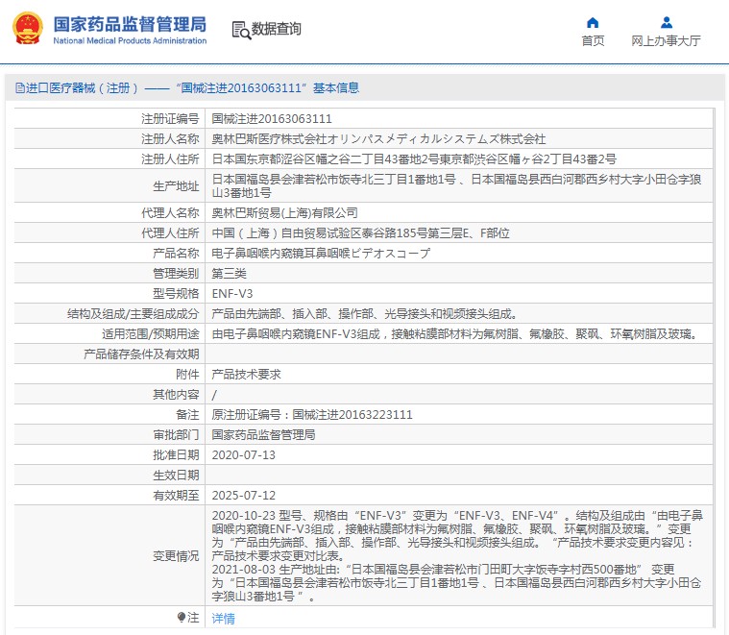
Task: Click the 产品名称 label
Action: (x=176, y=254)
